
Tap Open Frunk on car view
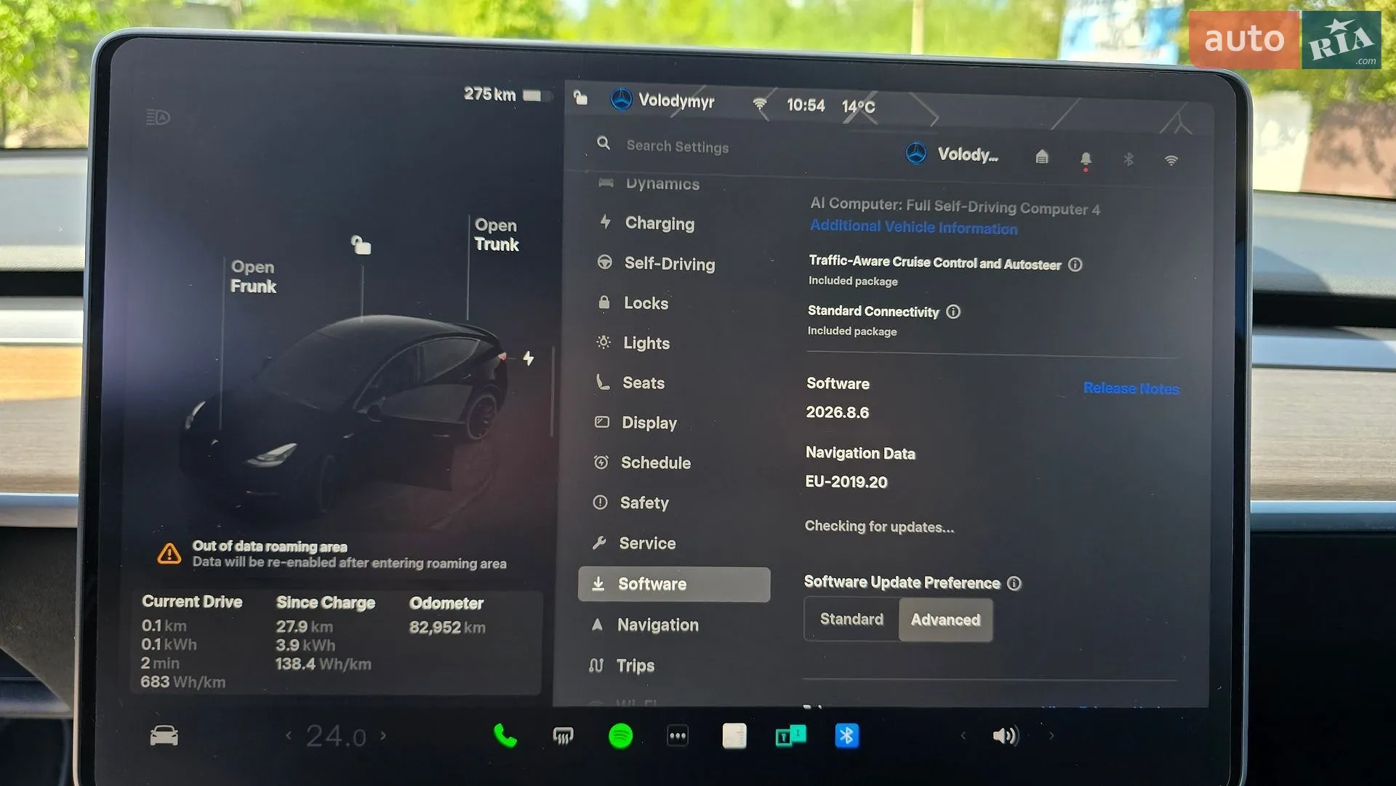(x=253, y=276)
